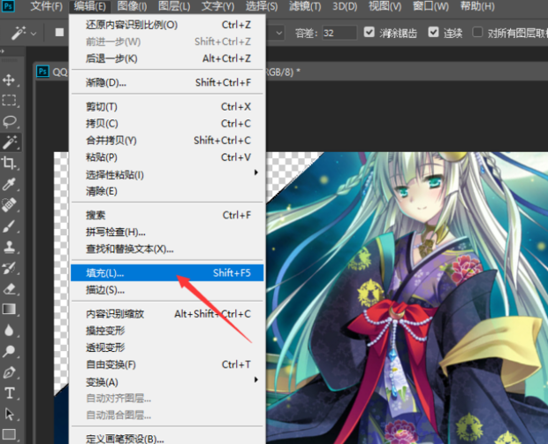Open the 文字(Y) menu
Screen dimensions: 548x444
pos(218,6)
